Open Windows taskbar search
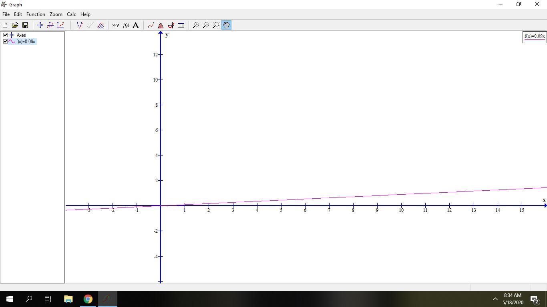 coord(29,299)
